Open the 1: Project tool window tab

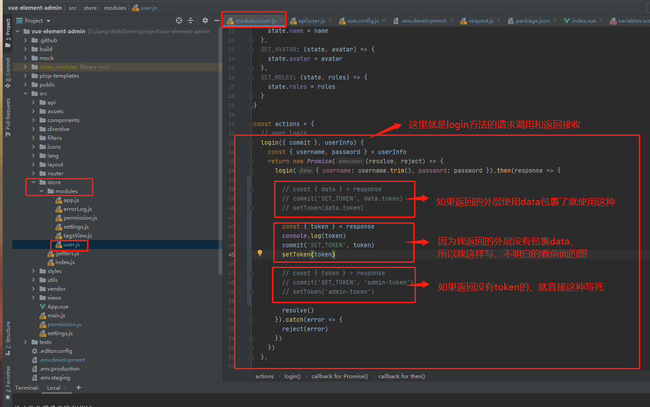[8, 33]
